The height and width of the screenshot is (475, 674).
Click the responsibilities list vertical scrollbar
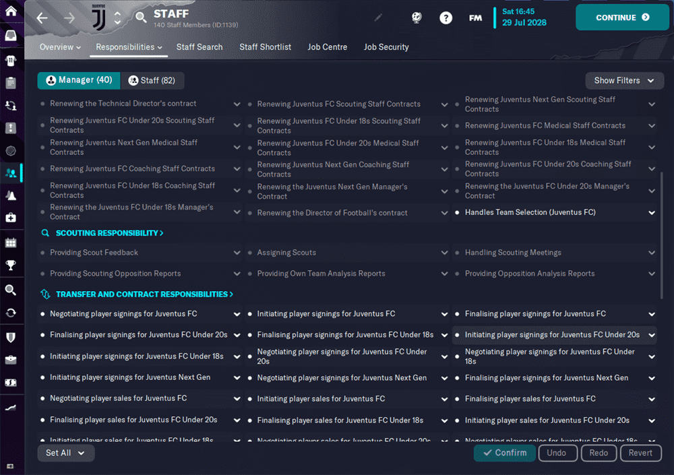[x=662, y=235]
